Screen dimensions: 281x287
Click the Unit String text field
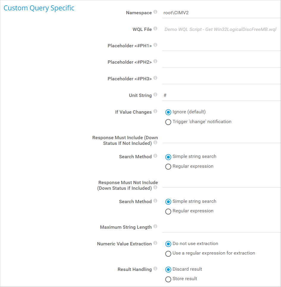coord(221,95)
